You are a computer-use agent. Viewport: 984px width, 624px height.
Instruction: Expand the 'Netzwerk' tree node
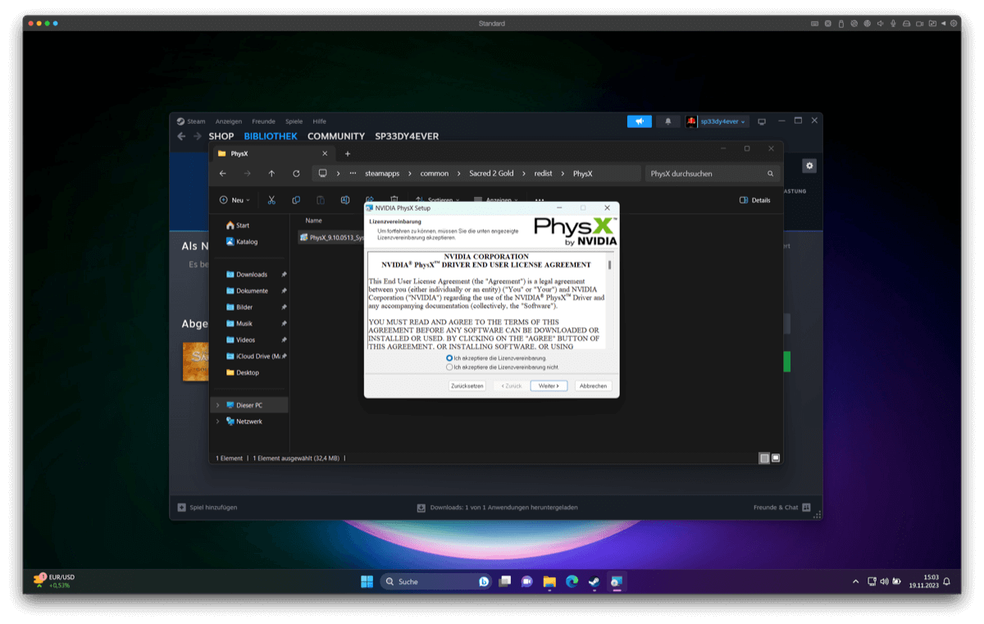tap(217, 421)
